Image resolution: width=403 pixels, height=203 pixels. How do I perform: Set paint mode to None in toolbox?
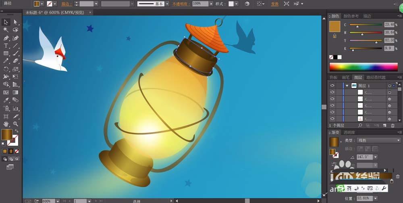(x=17, y=151)
